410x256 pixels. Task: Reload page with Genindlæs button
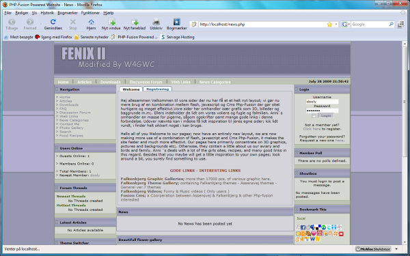click(x=53, y=25)
